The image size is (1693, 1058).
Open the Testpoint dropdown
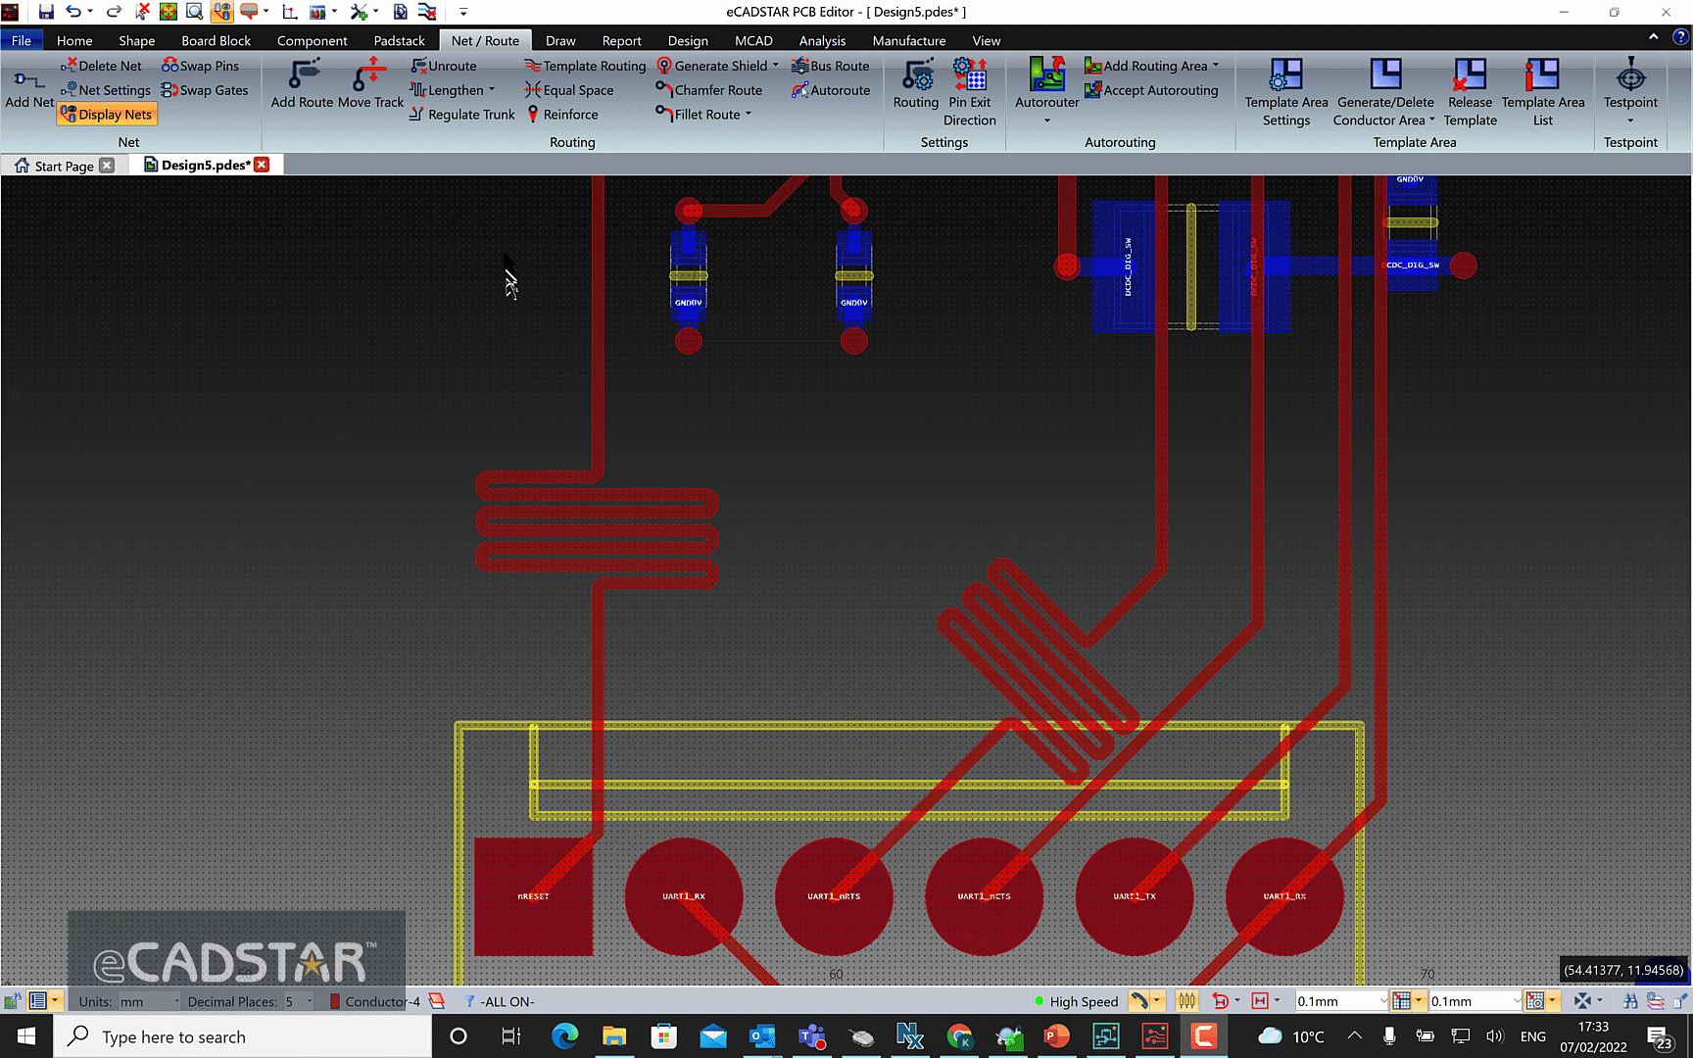pos(1630,121)
